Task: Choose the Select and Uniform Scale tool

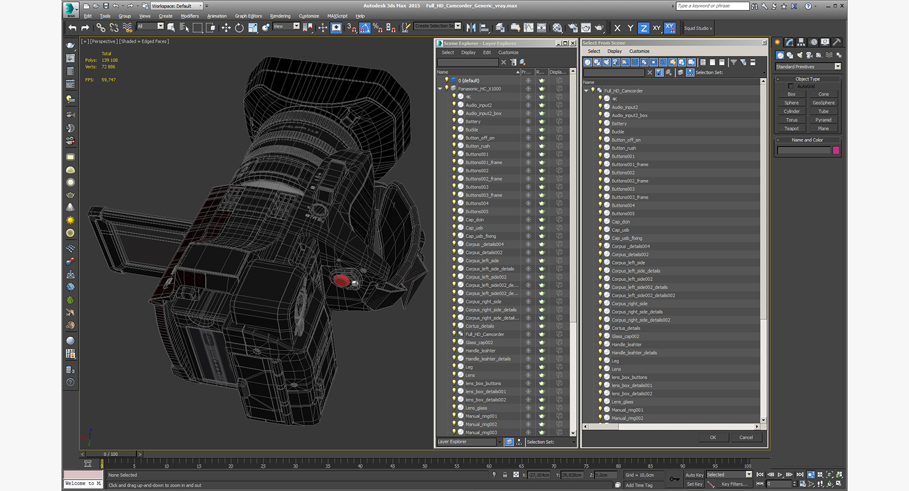Action: [x=252, y=28]
